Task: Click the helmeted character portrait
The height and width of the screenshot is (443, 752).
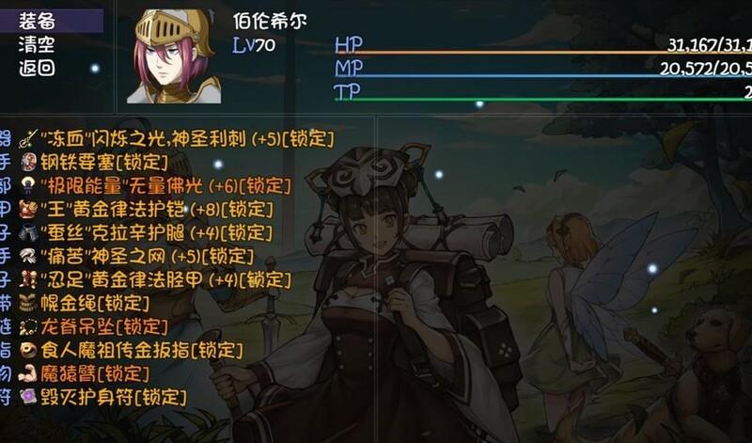Action: pyautogui.click(x=174, y=56)
